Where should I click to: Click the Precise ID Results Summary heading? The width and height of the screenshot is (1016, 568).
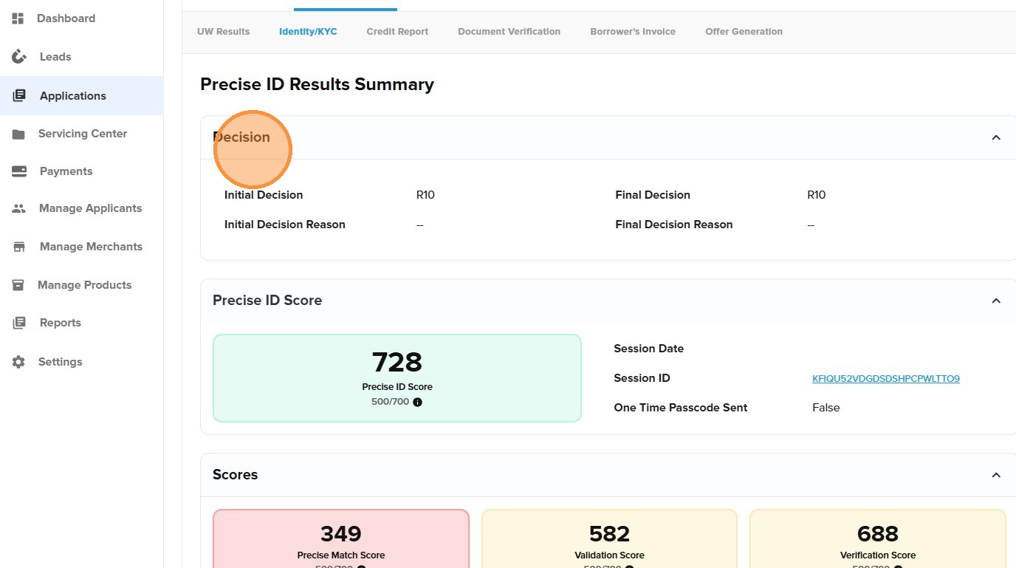[317, 84]
